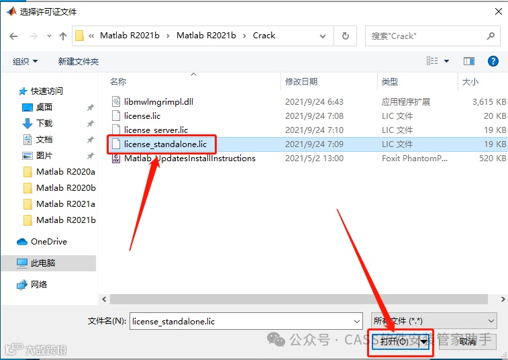Expand the address bar history dropdown

(323, 36)
